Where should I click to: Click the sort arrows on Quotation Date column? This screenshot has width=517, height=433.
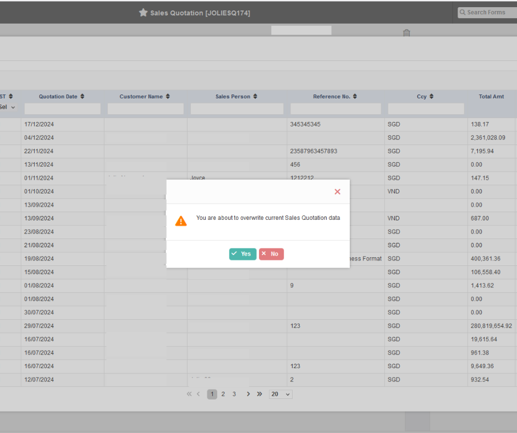click(82, 96)
